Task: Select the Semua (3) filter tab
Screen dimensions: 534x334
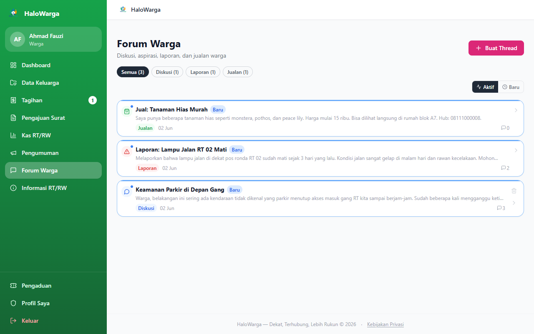Action: [133, 72]
